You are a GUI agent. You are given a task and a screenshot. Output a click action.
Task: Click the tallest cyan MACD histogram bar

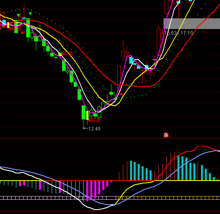click(x=179, y=168)
